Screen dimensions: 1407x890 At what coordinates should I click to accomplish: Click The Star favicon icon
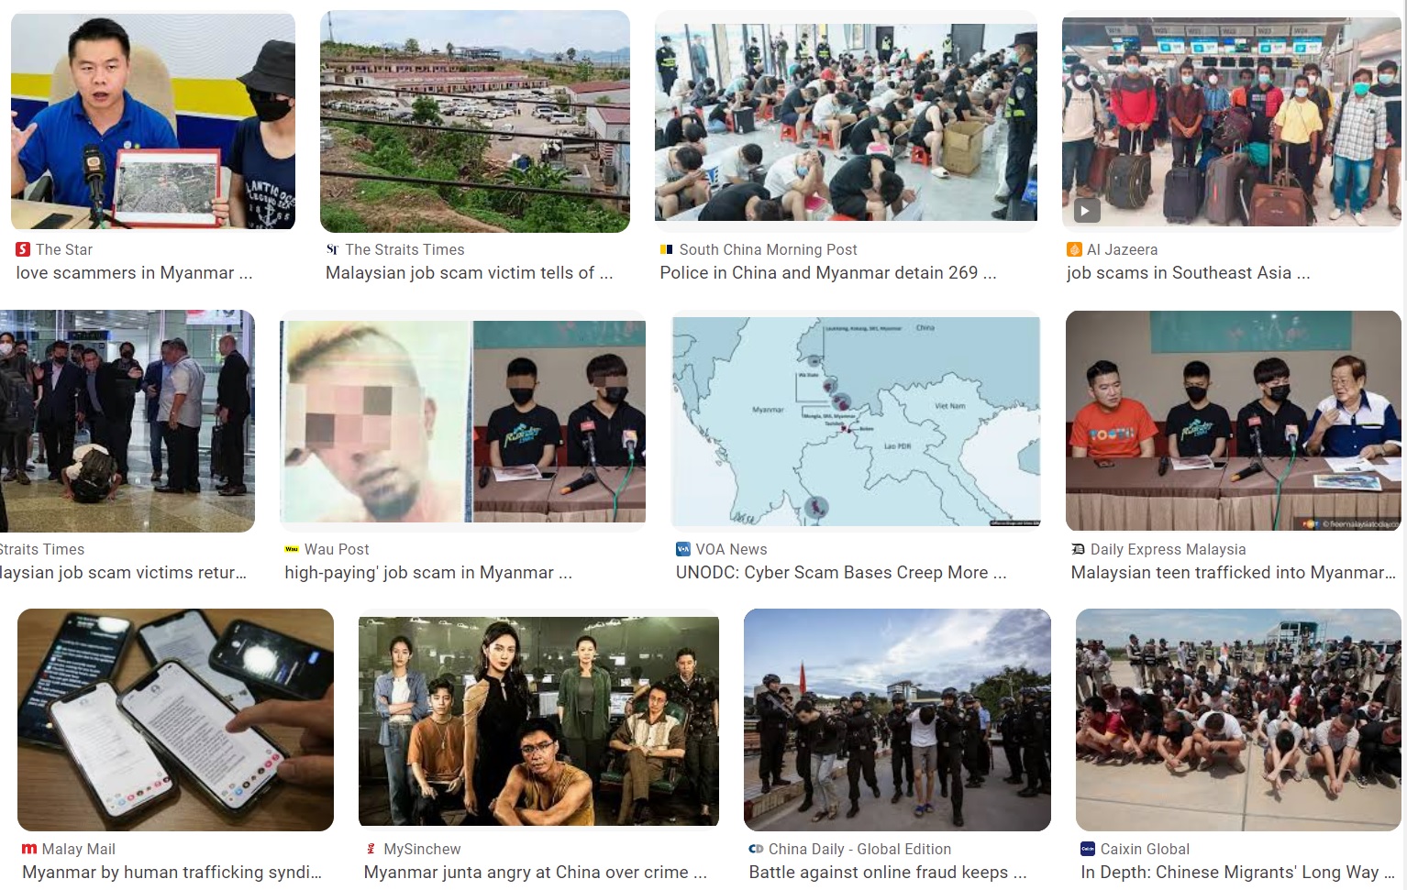(23, 249)
